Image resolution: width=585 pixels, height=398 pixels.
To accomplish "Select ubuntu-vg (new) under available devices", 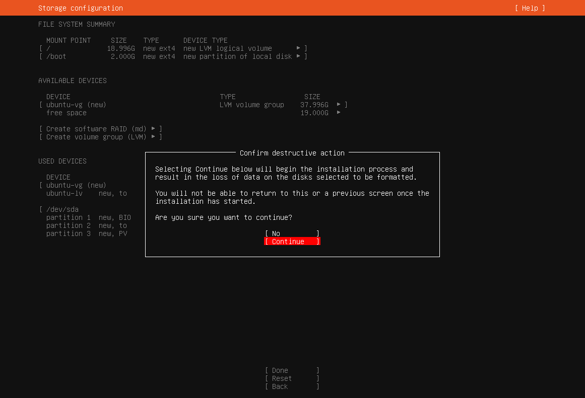I will (76, 105).
